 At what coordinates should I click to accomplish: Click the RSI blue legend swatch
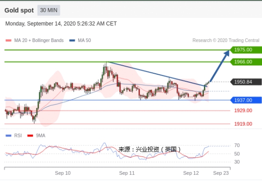tap(9, 136)
